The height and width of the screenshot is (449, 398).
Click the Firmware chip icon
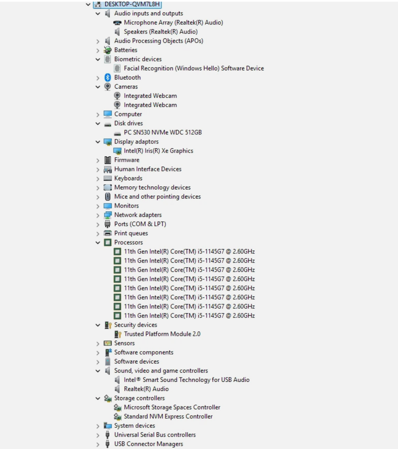[108, 160]
